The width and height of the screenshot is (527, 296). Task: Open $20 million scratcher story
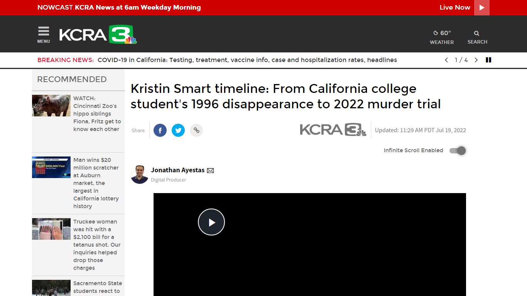[96, 183]
